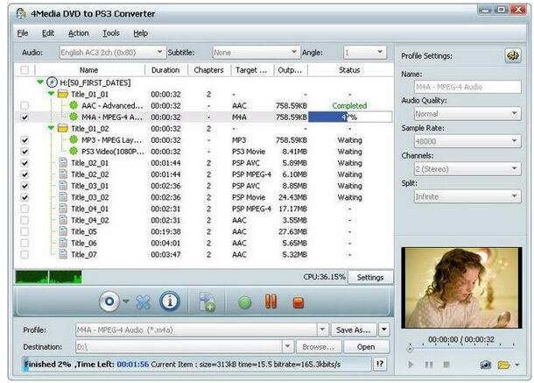Pause the preview video
The image size is (534, 383).
tap(429, 365)
